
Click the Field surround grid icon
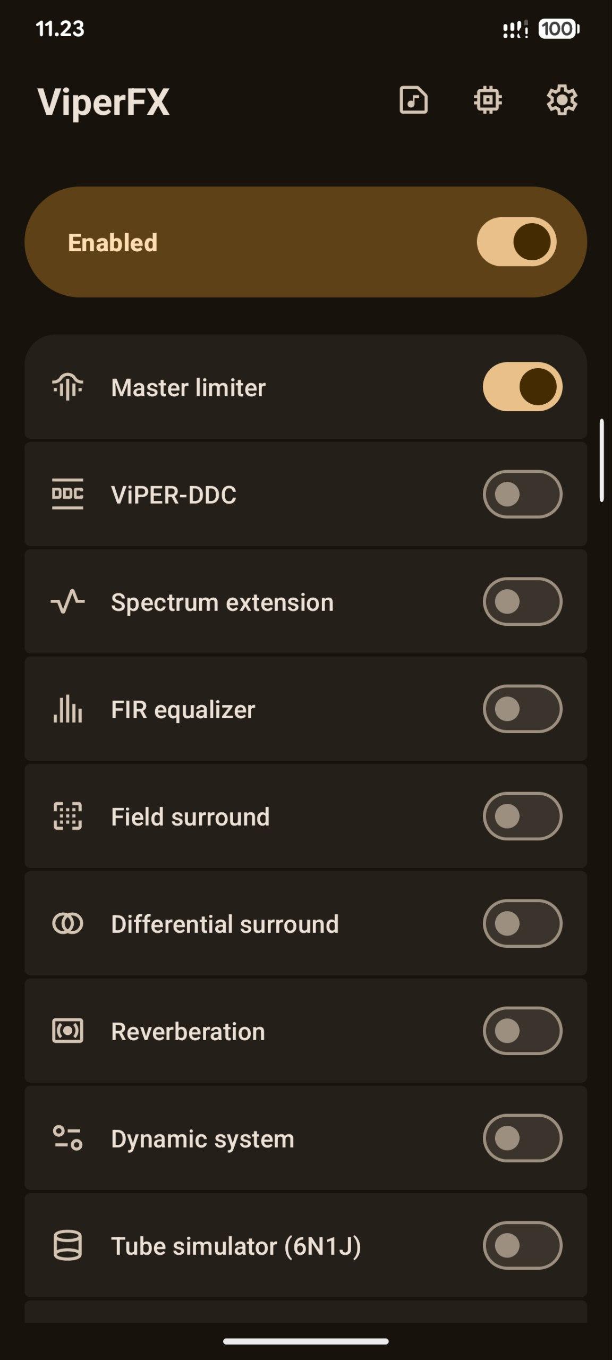click(67, 816)
